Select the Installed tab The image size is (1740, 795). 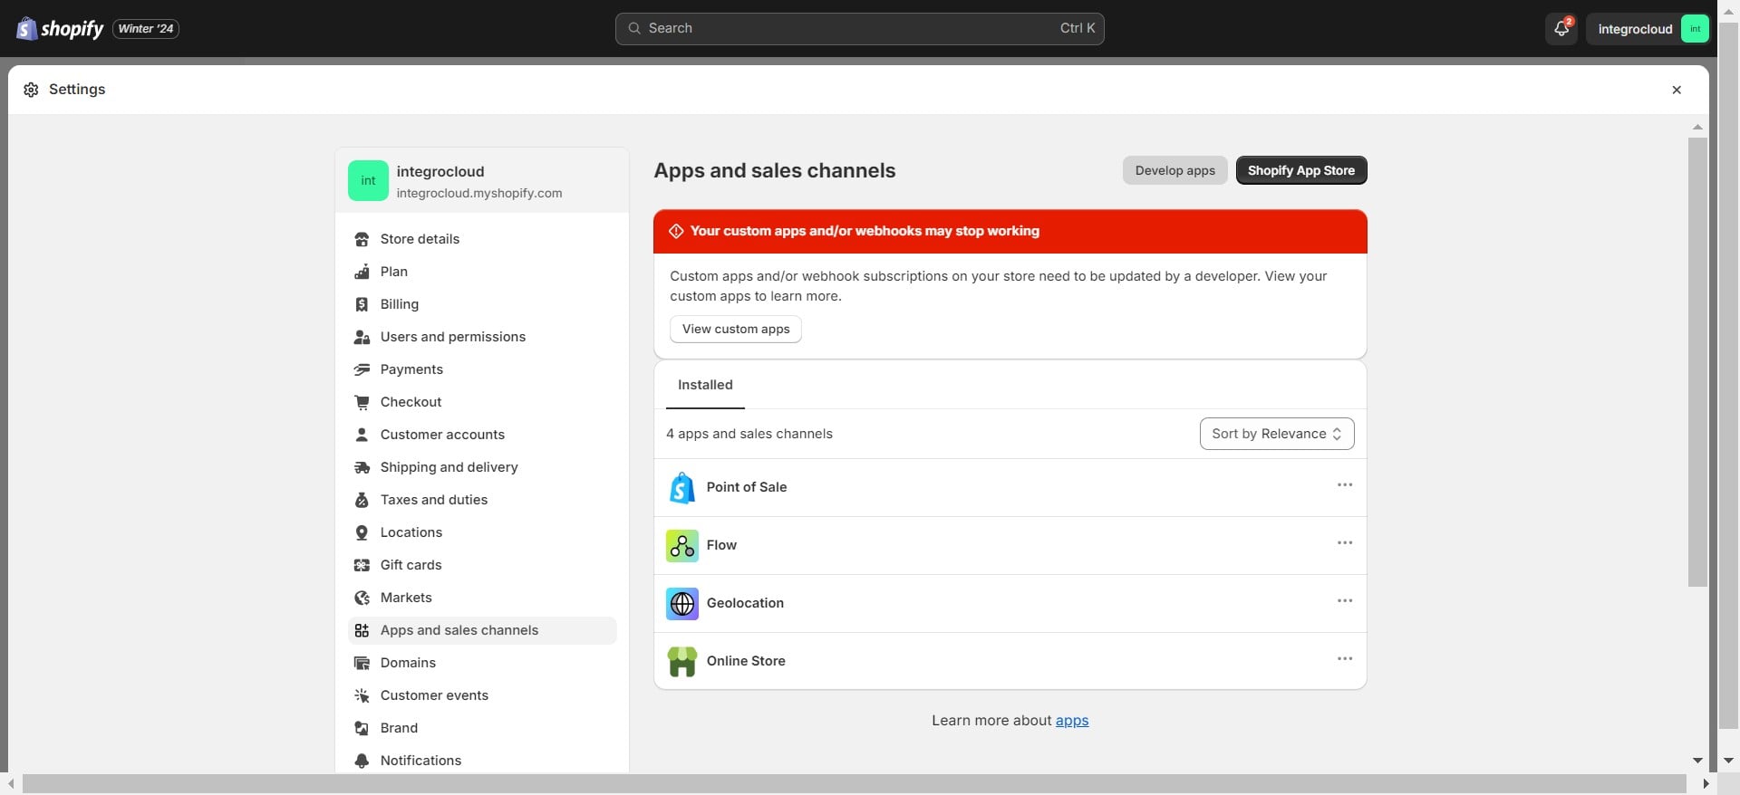tap(705, 385)
